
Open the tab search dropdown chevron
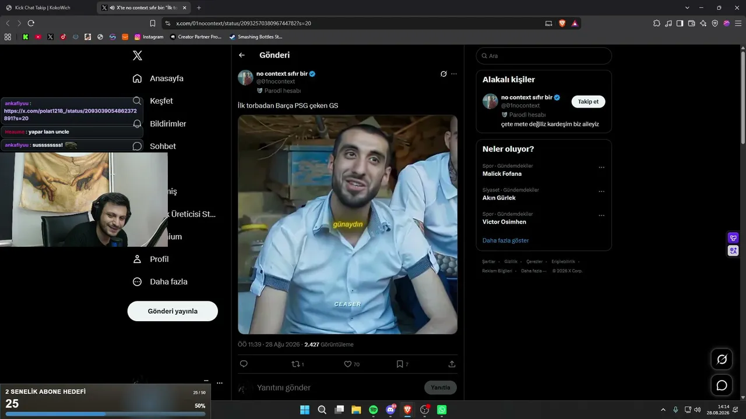pos(687,8)
